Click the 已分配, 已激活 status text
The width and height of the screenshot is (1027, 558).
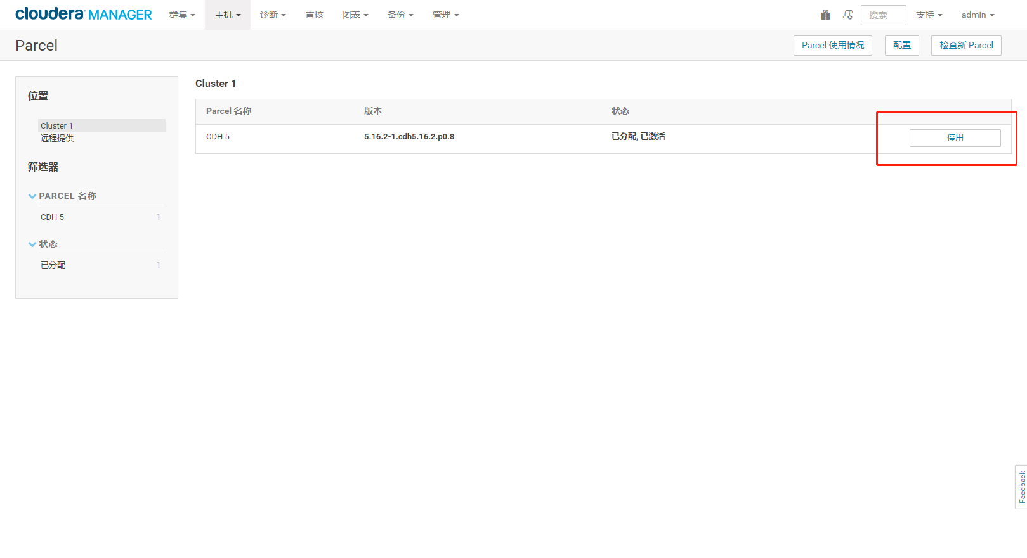pyautogui.click(x=638, y=137)
